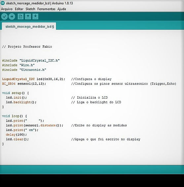The image size is (184, 187).
Task: Click the Verify checkmark button
Action: point(4,16)
